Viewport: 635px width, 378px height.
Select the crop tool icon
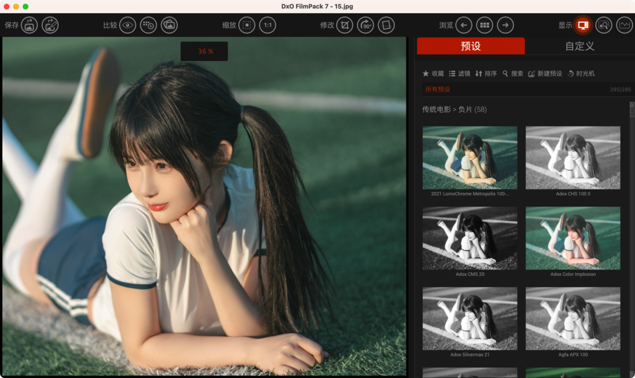[344, 25]
